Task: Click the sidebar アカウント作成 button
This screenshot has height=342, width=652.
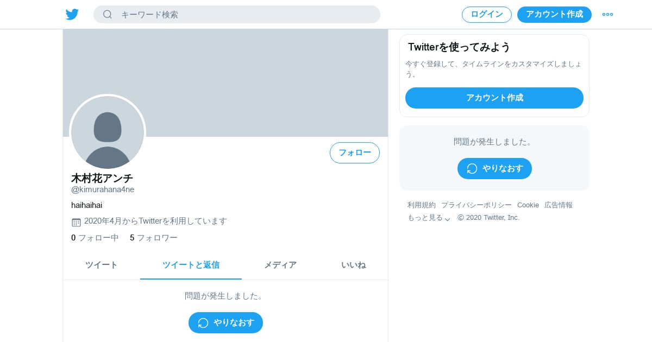Action: pos(494,98)
